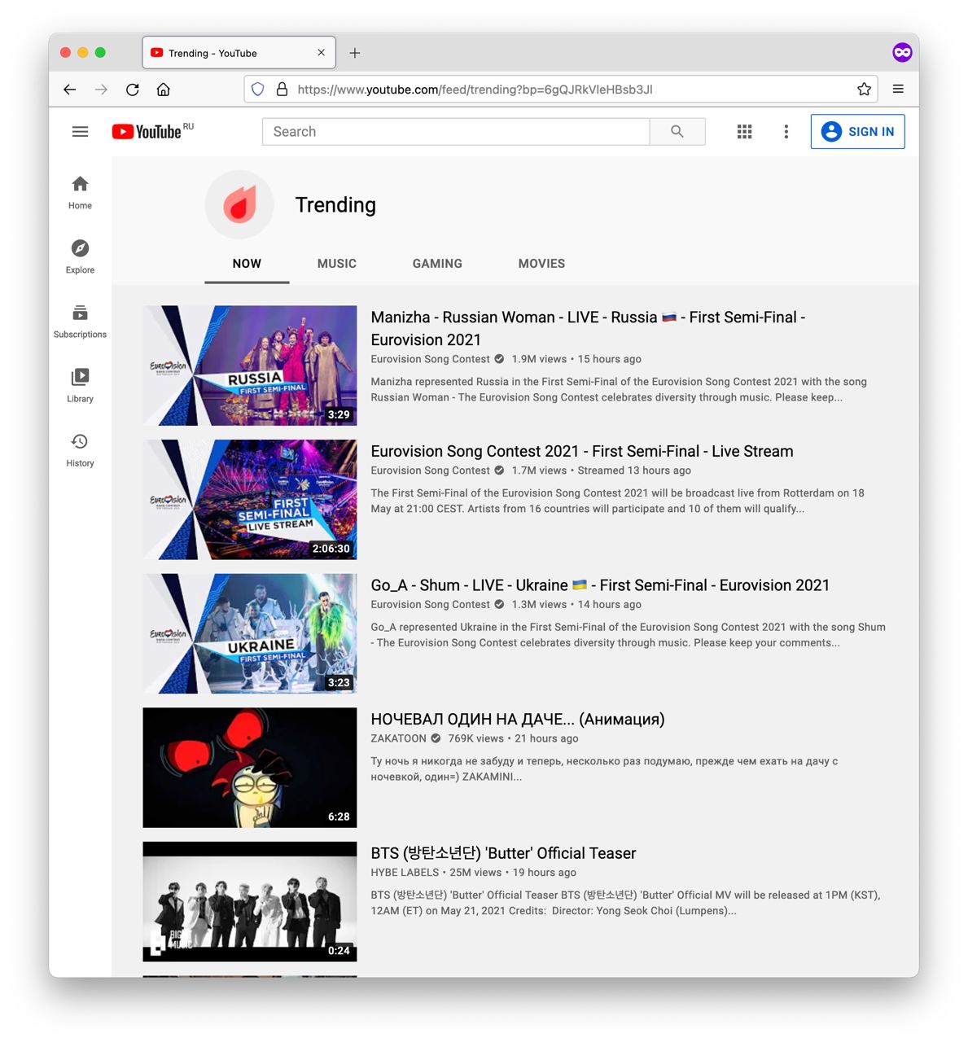Close the Trending - YouTube tab

tap(321, 53)
